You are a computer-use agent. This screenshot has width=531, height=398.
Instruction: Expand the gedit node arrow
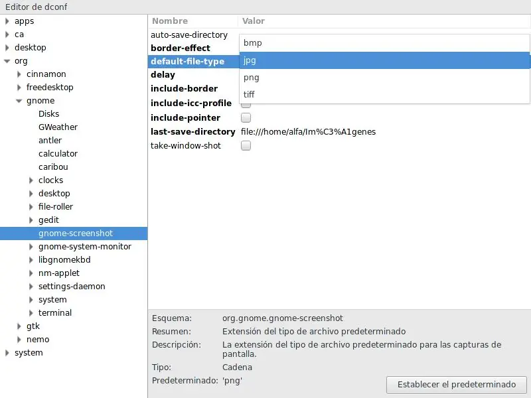tap(31, 220)
